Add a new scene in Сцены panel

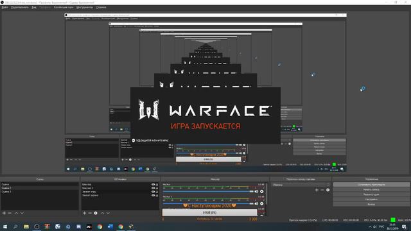[4, 213]
